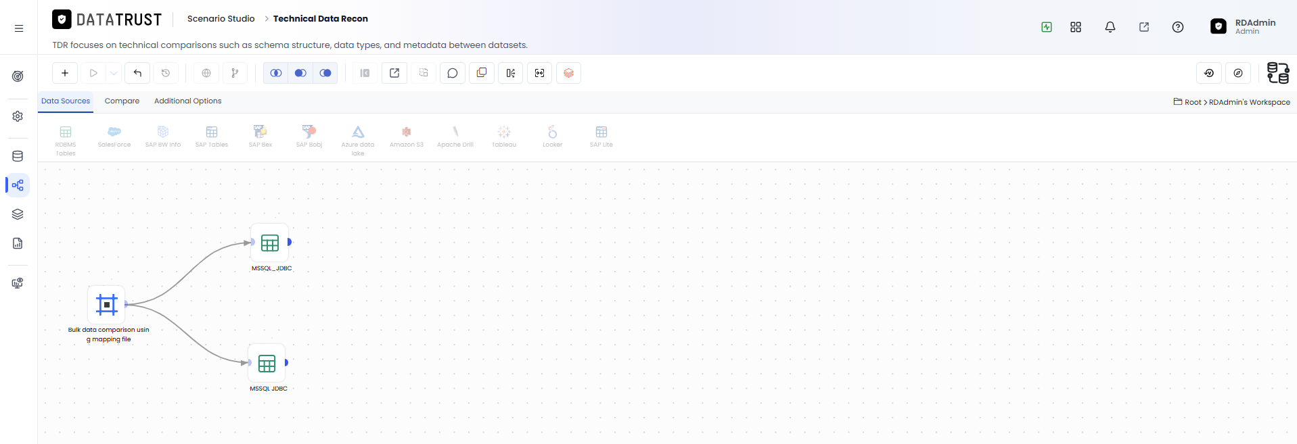Switch to the Compare tab
This screenshot has width=1297, height=444.
122,101
